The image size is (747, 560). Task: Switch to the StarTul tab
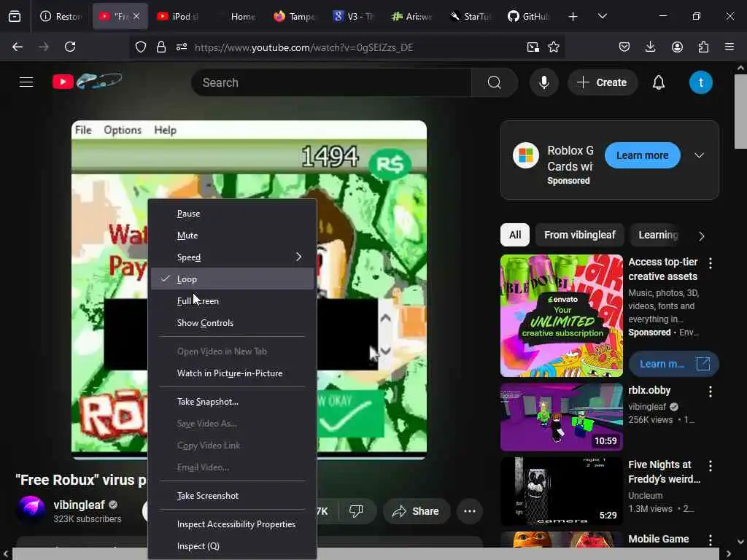tap(471, 16)
